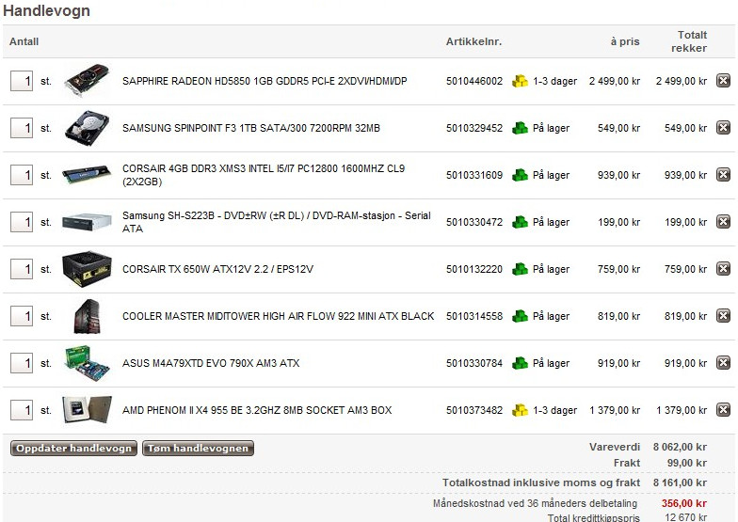Remove the Corsair 4GB DDR3 from cart

click(x=723, y=175)
